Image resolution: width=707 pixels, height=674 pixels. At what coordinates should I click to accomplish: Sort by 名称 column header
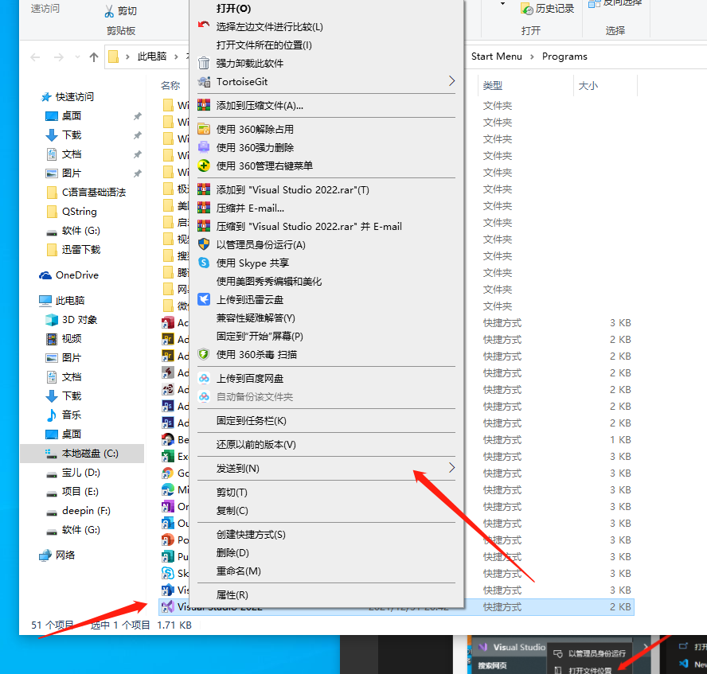point(170,86)
